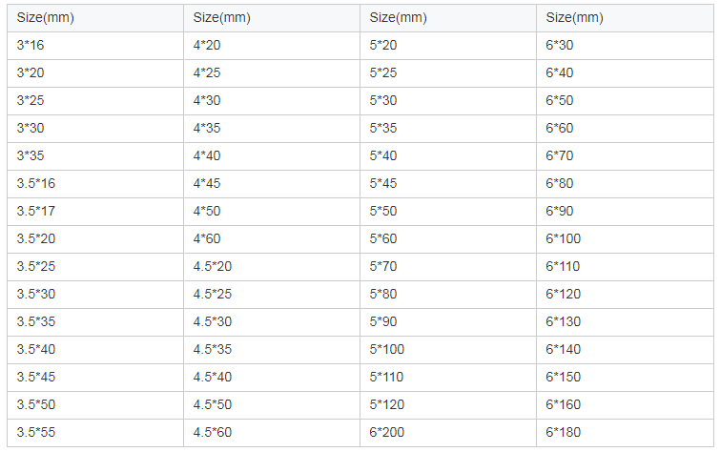Select the 3.5*17 size cell
Image resolution: width=720 pixels, height=452 pixels.
(95, 212)
